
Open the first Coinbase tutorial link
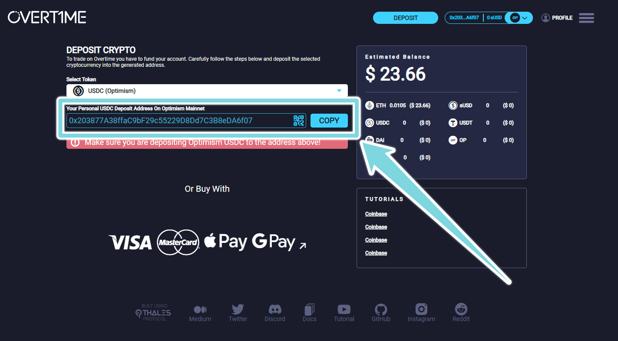click(x=376, y=214)
